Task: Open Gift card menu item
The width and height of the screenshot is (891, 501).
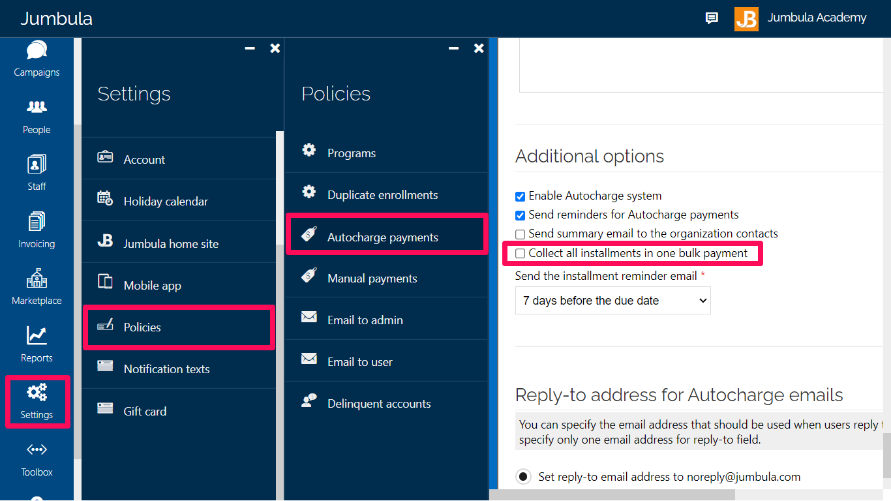Action: pos(179,411)
